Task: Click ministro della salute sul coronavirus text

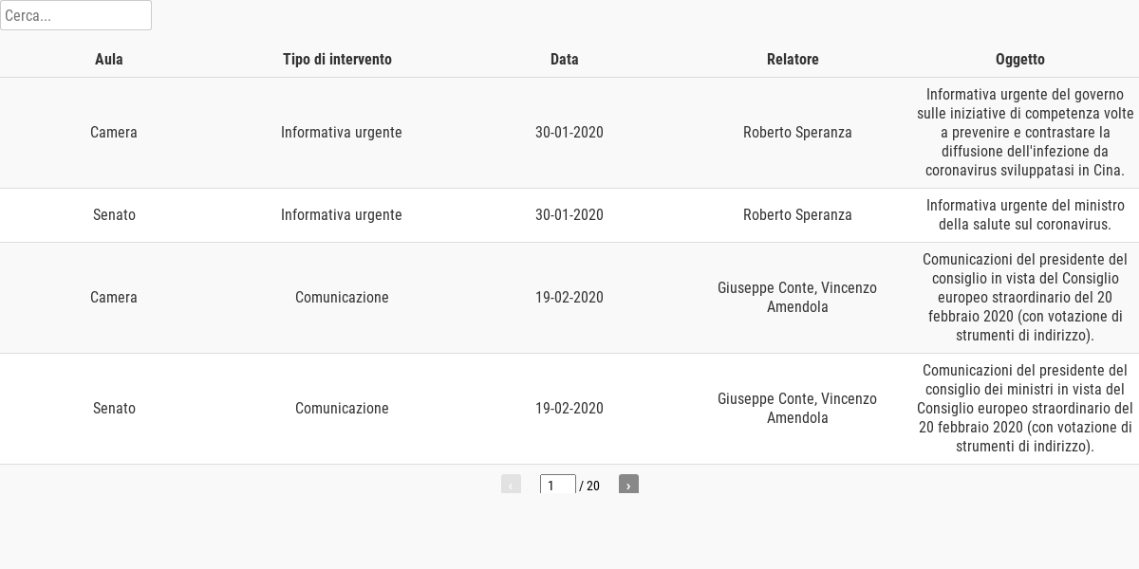Action: tap(1025, 215)
